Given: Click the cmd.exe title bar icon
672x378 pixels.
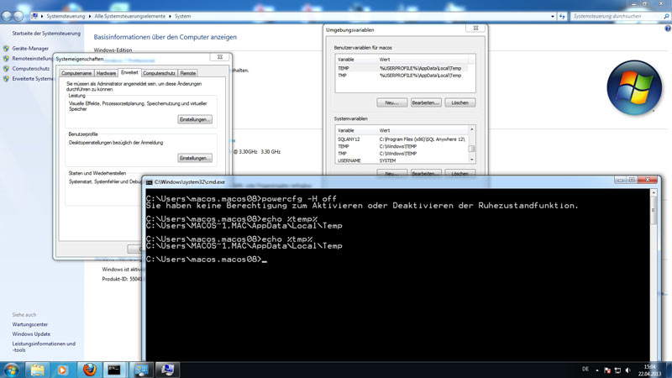Looking at the screenshot, I should tap(148, 181).
